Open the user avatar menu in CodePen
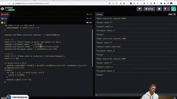 tap(174, 9)
